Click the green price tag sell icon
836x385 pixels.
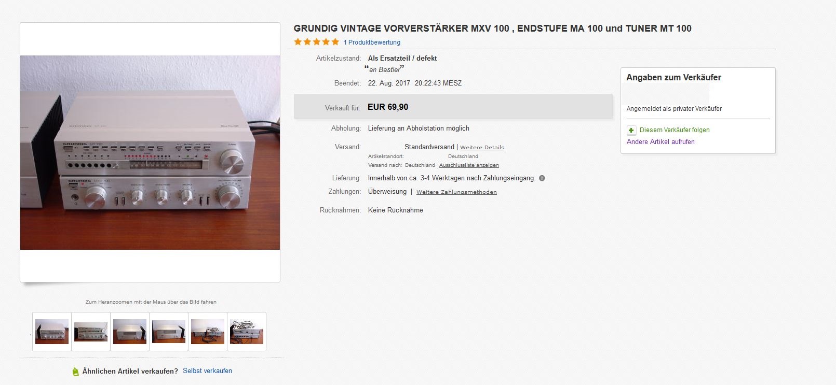point(75,371)
